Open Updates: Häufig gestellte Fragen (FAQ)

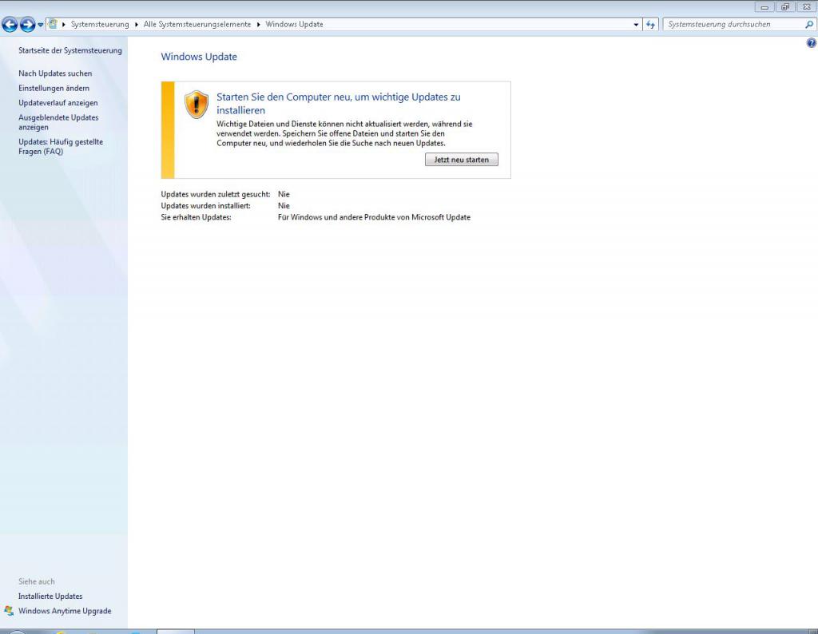[61, 146]
